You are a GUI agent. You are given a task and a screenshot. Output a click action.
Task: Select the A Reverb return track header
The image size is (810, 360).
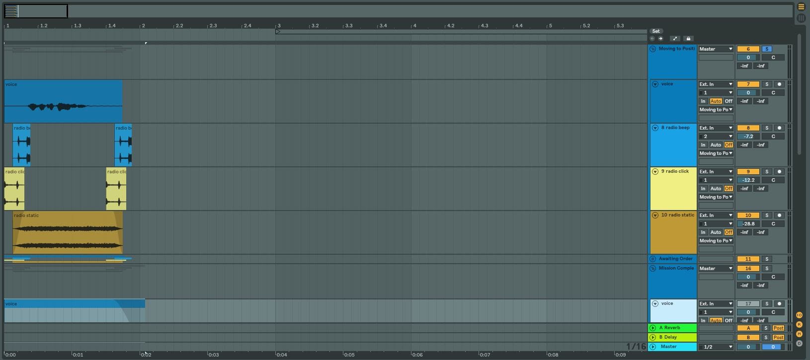click(x=676, y=328)
